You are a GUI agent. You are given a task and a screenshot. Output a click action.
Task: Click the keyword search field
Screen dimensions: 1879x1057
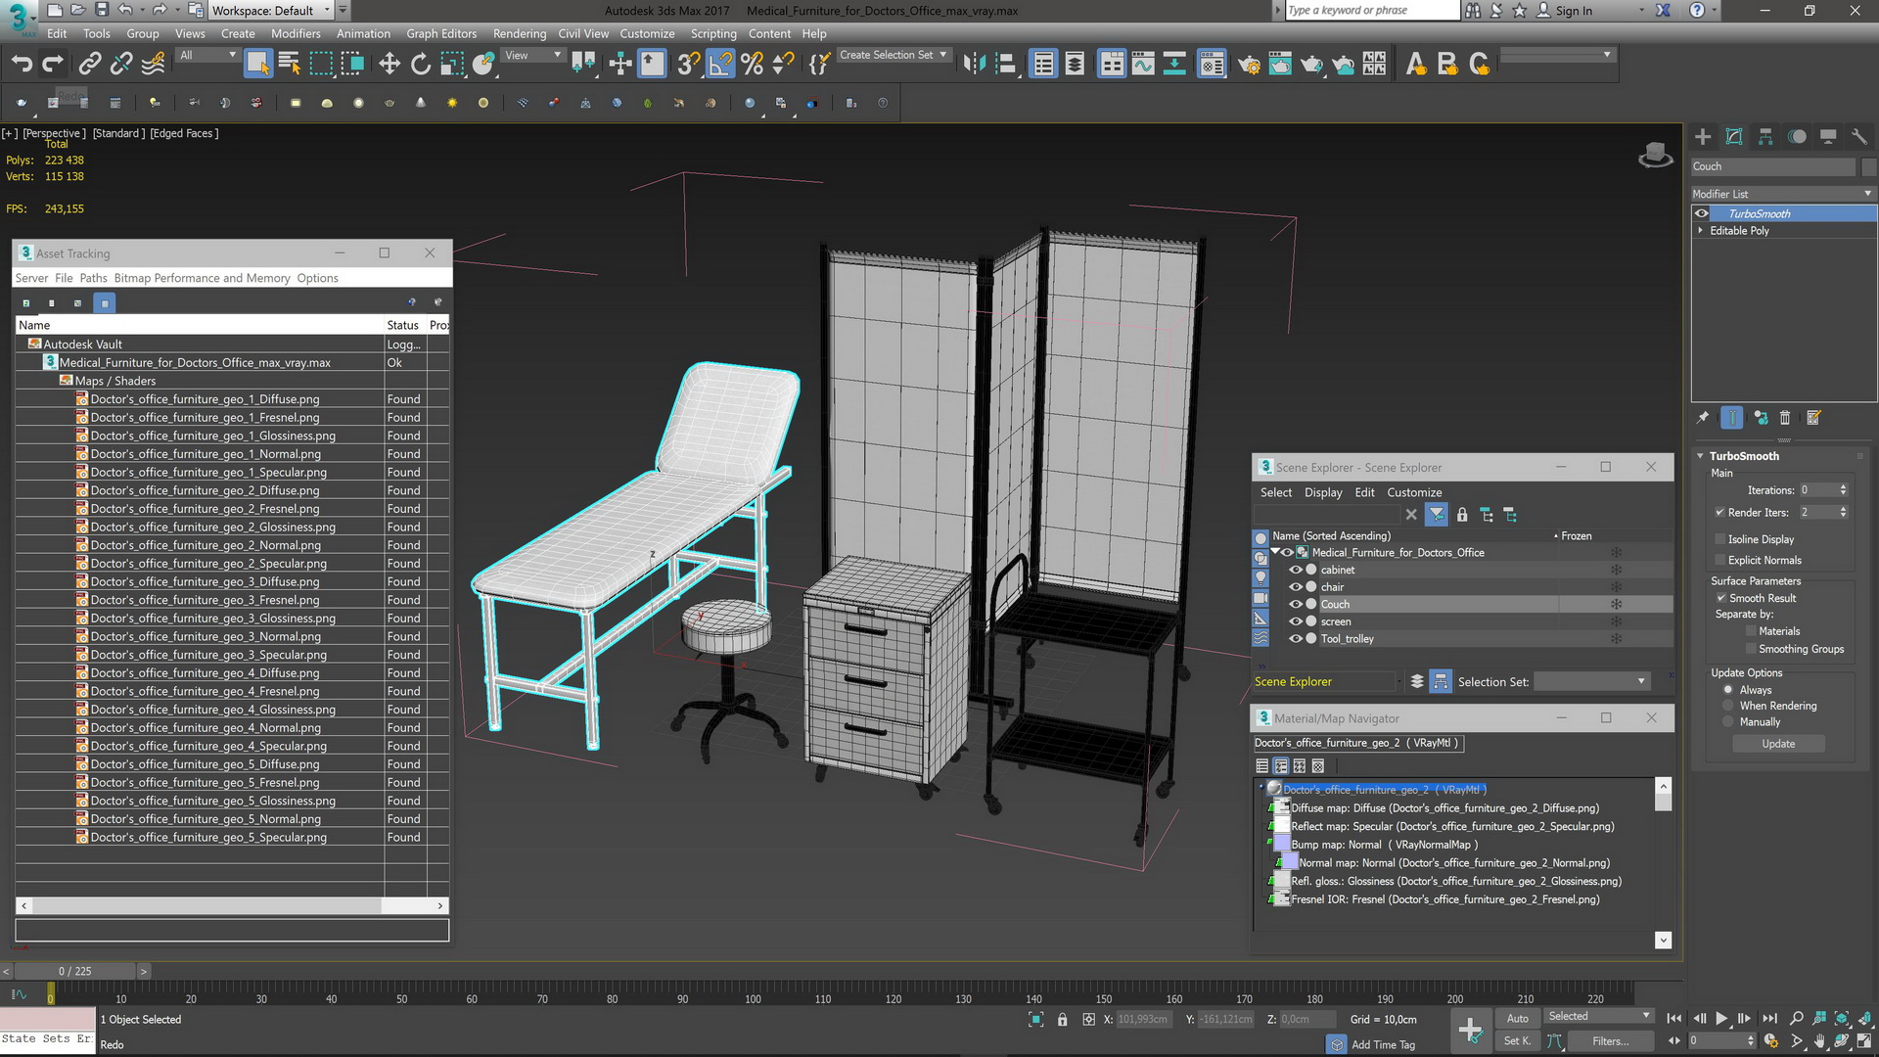tap(1371, 11)
